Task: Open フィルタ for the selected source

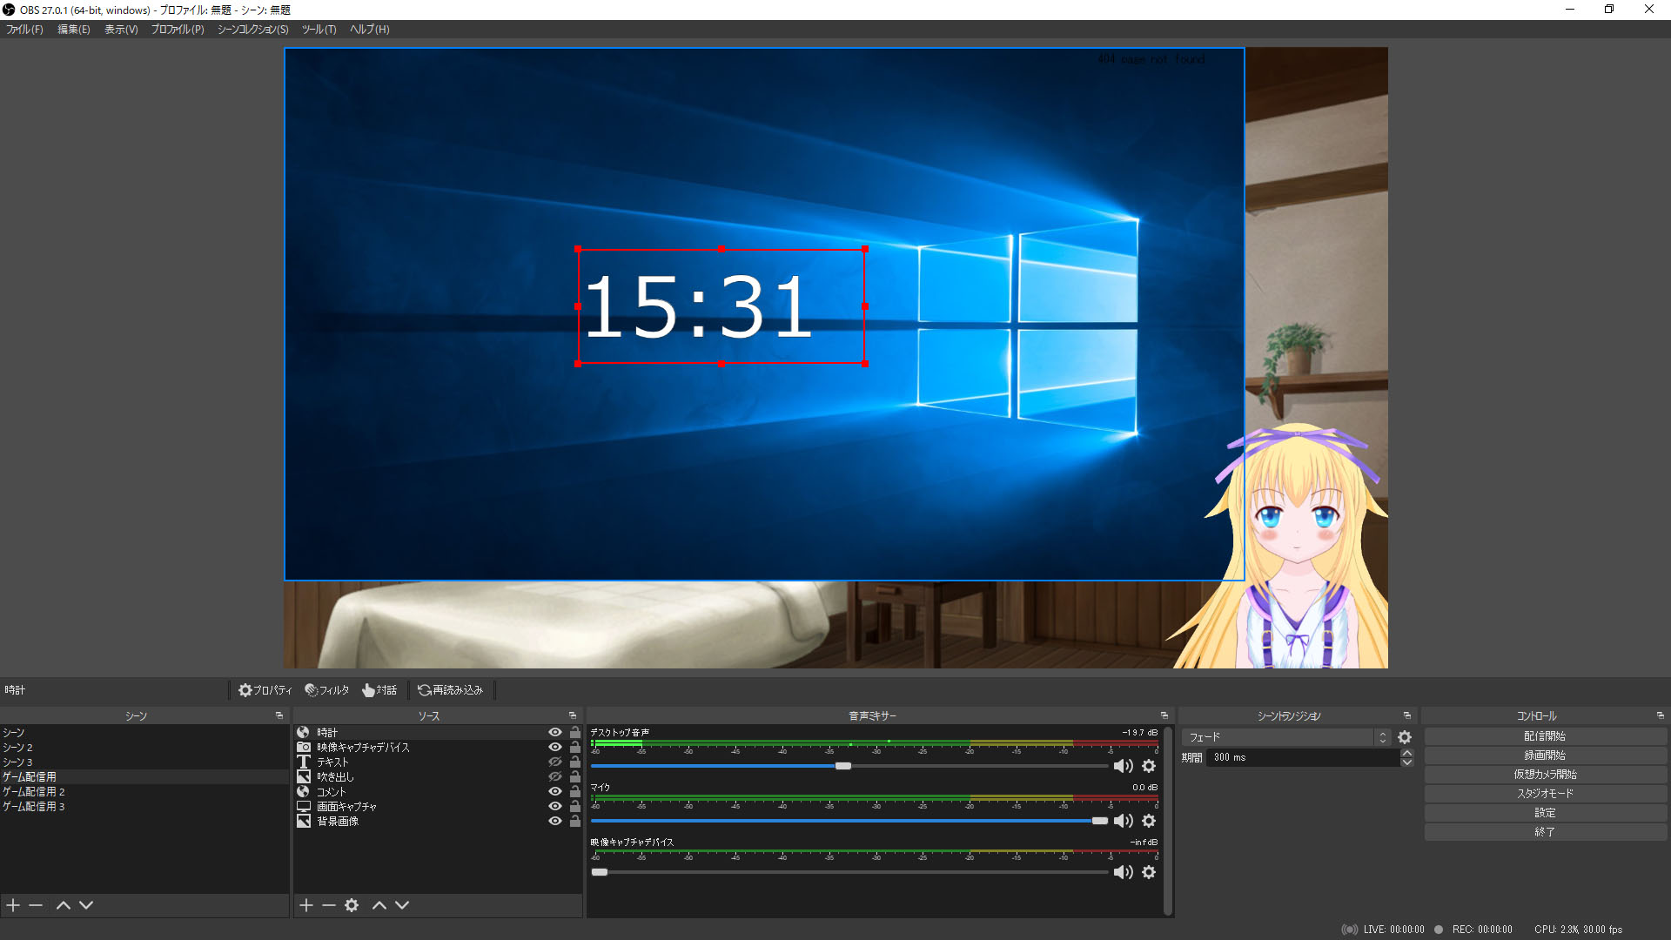Action: [x=327, y=690]
